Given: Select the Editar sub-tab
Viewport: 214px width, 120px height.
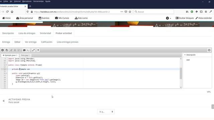Looking at the screenshot, I should pos(17,42).
